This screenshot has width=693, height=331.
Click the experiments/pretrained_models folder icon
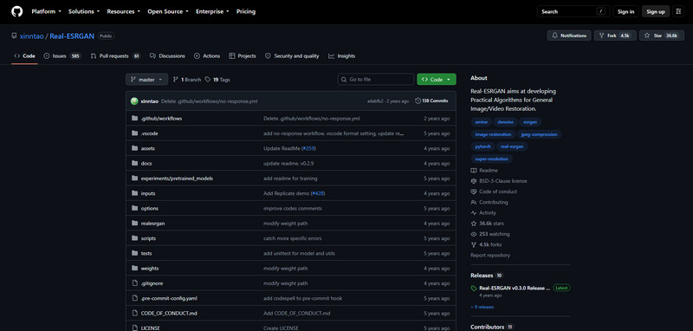(x=135, y=178)
